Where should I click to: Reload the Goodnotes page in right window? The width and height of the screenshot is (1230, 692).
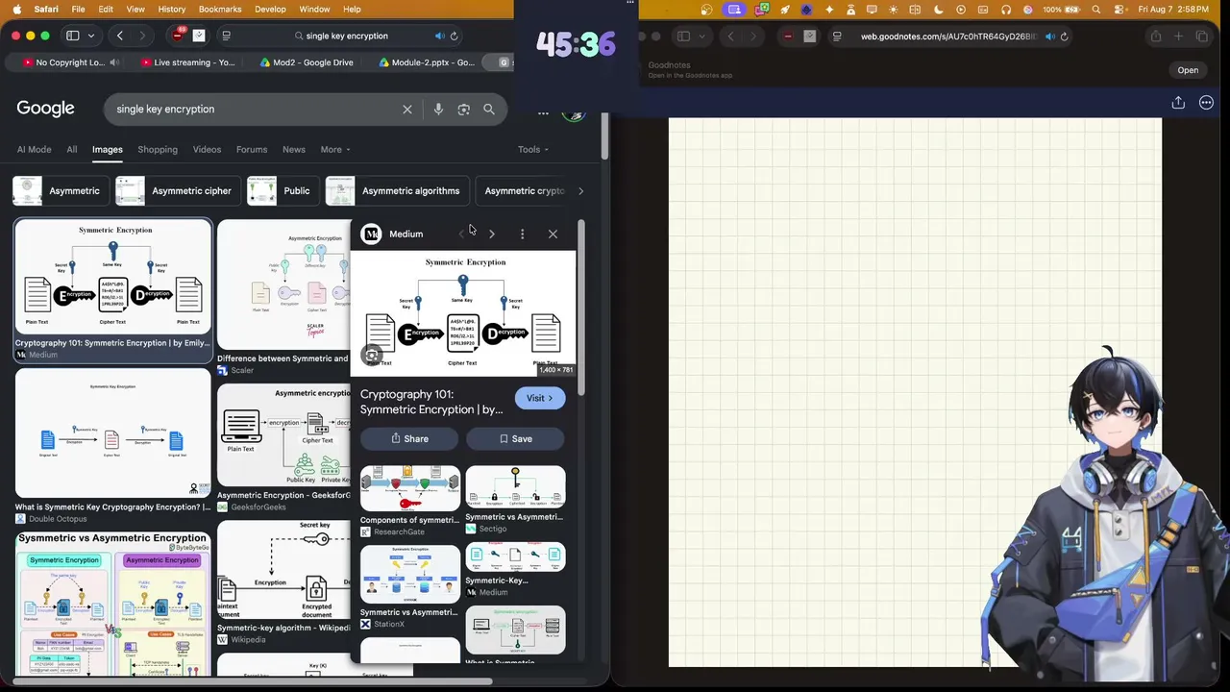(1064, 37)
